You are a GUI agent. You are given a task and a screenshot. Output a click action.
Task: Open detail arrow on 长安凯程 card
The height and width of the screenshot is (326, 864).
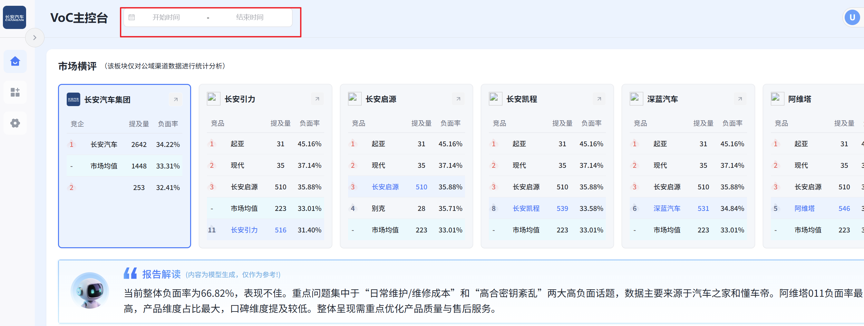599,99
